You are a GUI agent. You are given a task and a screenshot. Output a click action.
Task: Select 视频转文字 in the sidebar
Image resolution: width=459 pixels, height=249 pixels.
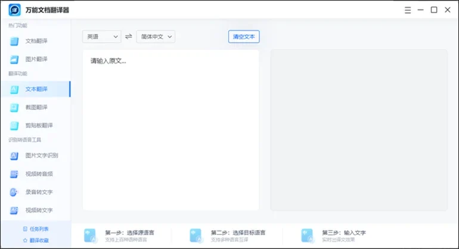point(35,210)
